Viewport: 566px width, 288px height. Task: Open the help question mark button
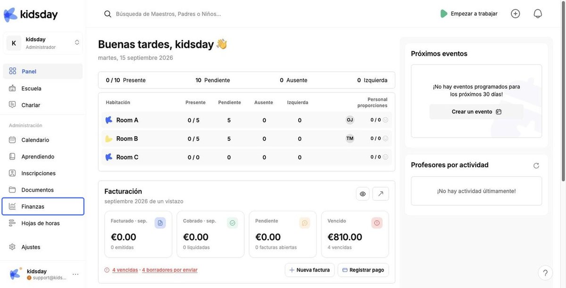coord(545,273)
